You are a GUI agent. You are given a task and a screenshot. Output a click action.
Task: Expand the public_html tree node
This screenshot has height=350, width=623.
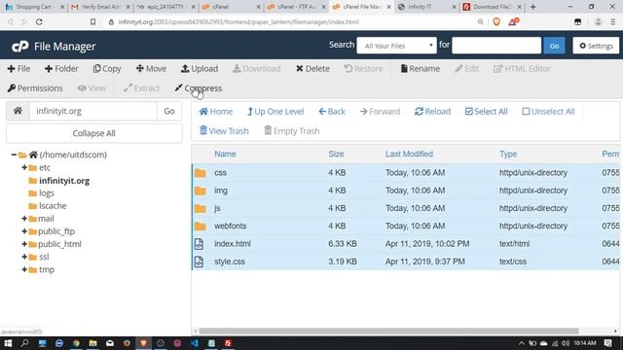point(24,244)
